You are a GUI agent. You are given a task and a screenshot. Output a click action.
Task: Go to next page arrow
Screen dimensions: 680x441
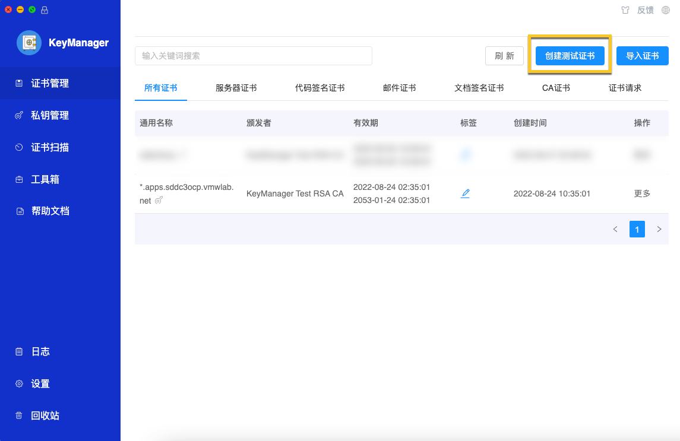[x=659, y=229]
